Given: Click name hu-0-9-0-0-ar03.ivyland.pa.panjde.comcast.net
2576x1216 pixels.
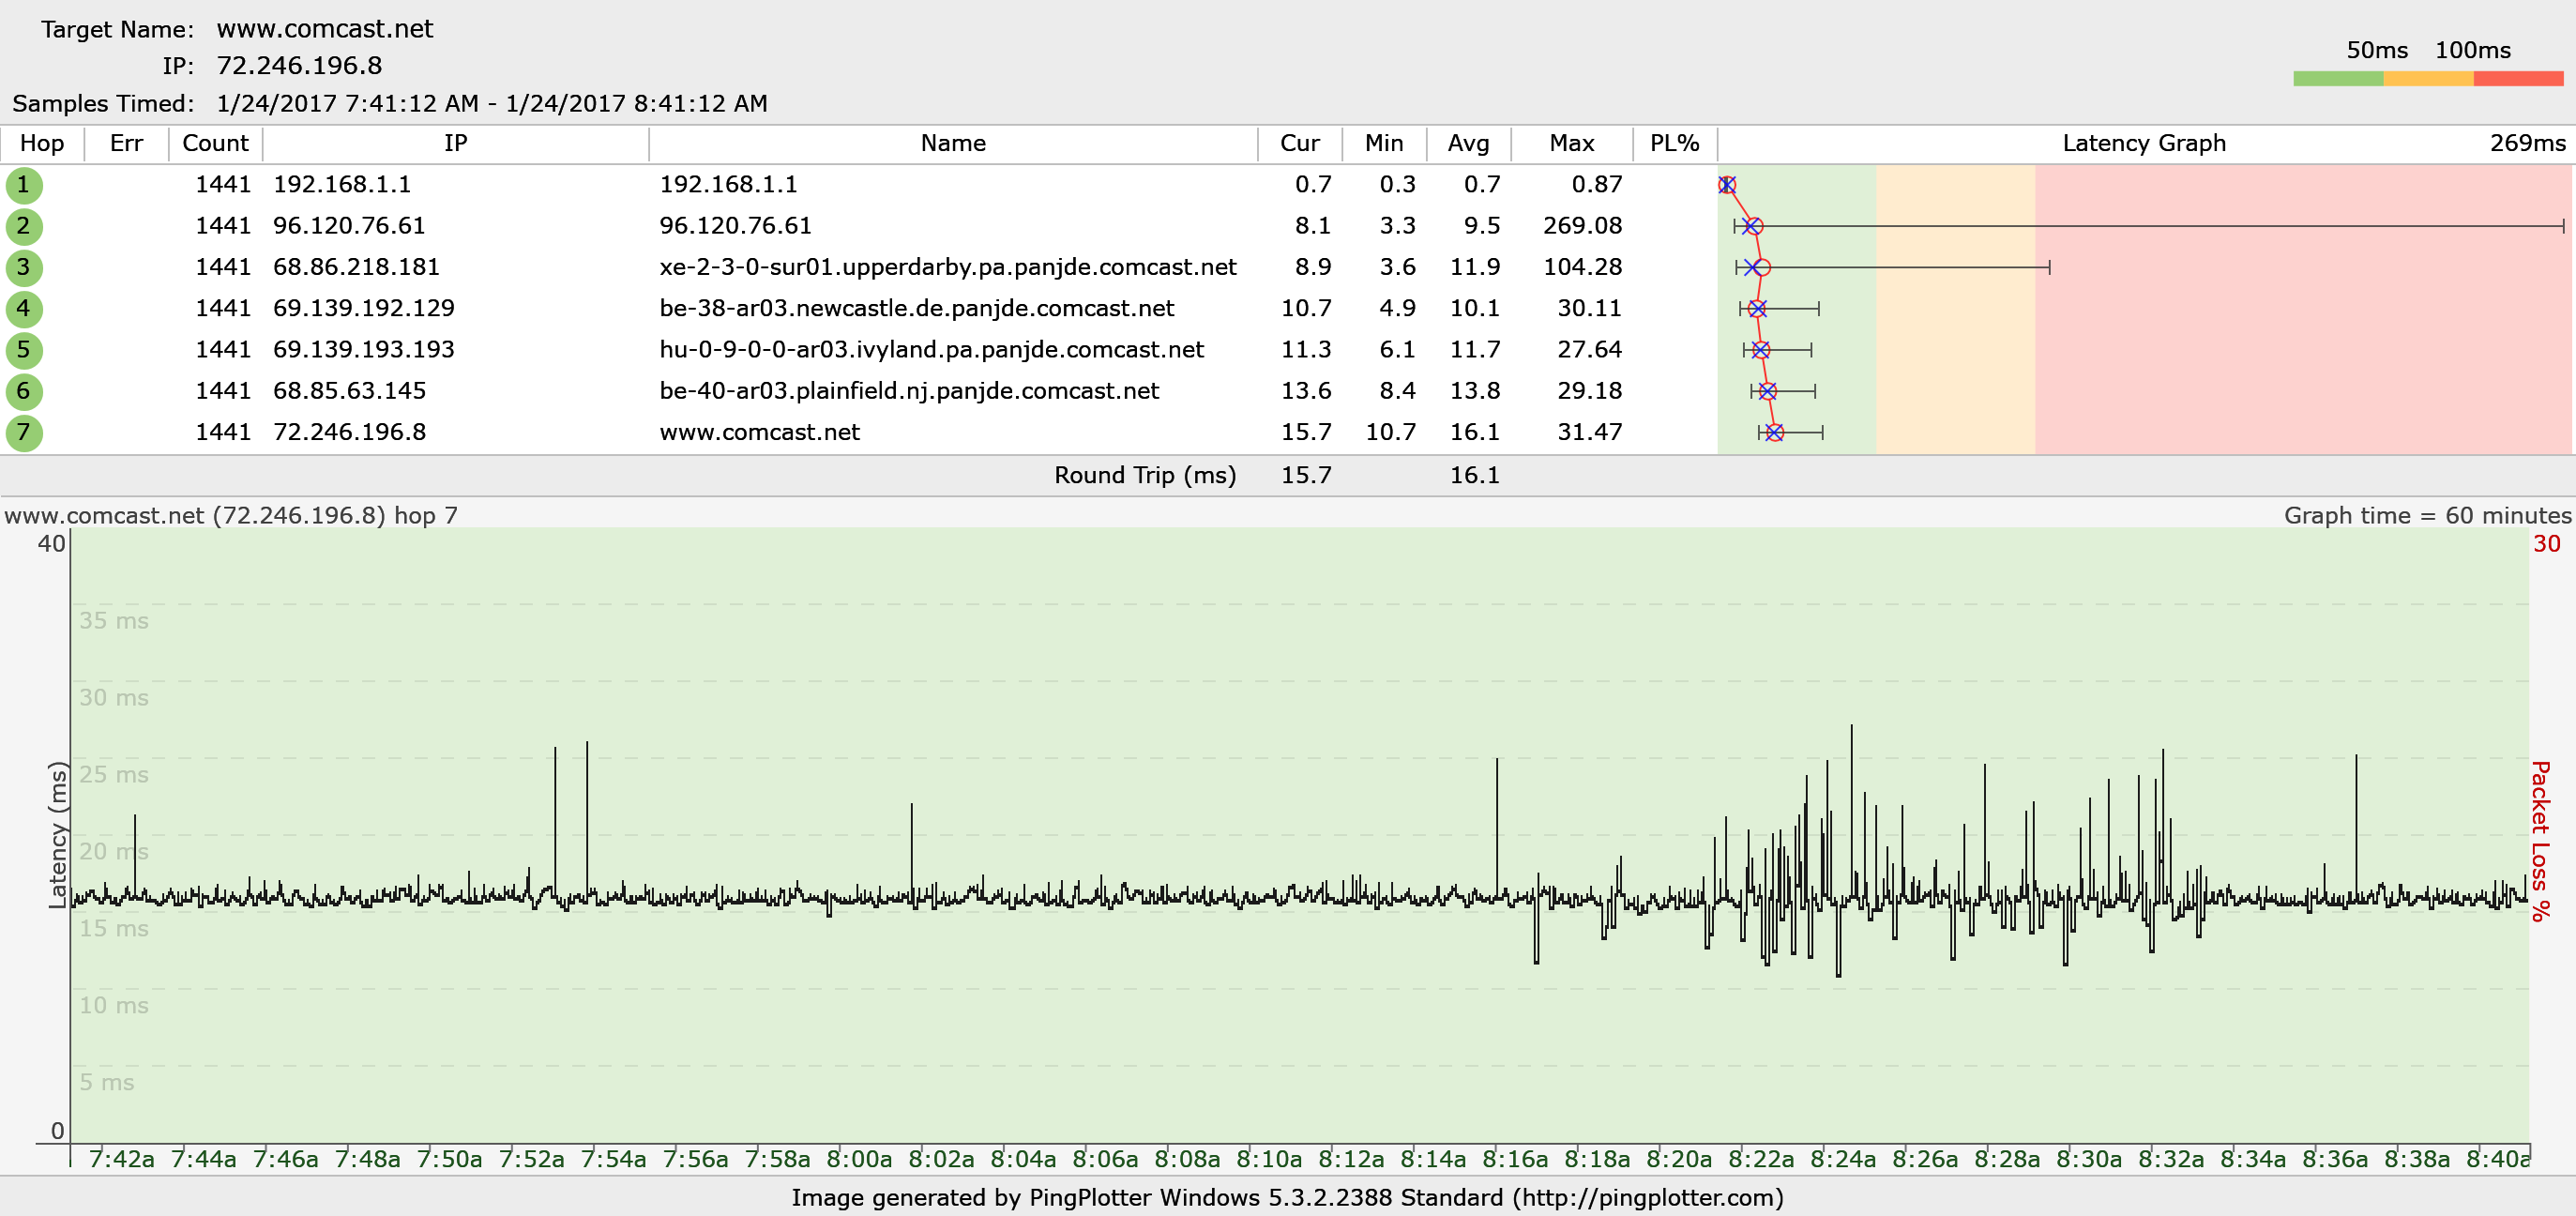Looking at the screenshot, I should 932,349.
